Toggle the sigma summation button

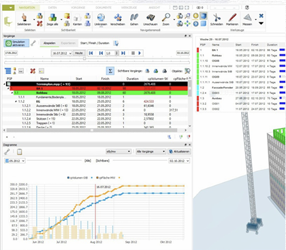coord(110,71)
